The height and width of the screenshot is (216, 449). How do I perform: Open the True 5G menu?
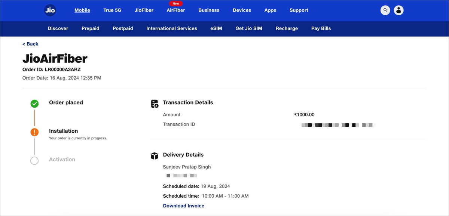[112, 10]
